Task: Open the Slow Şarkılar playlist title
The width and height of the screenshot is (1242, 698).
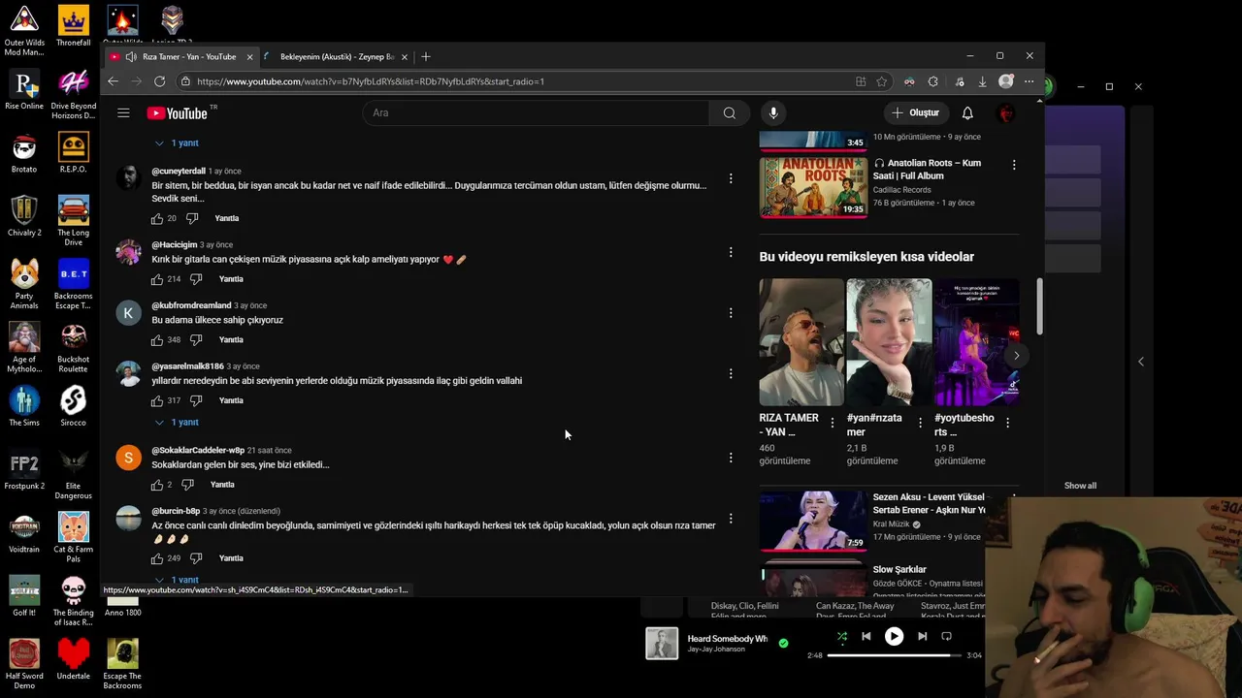Action: [899, 570]
